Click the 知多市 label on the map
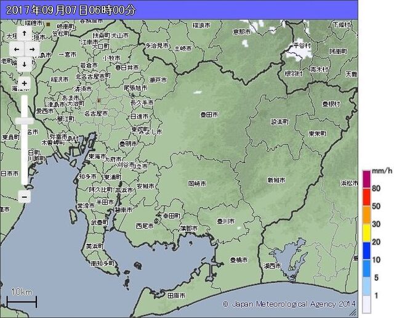This screenshot has height=318, width=394. [x=87, y=177]
